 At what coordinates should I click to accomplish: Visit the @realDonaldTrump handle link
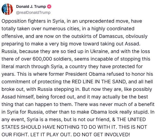33,12
